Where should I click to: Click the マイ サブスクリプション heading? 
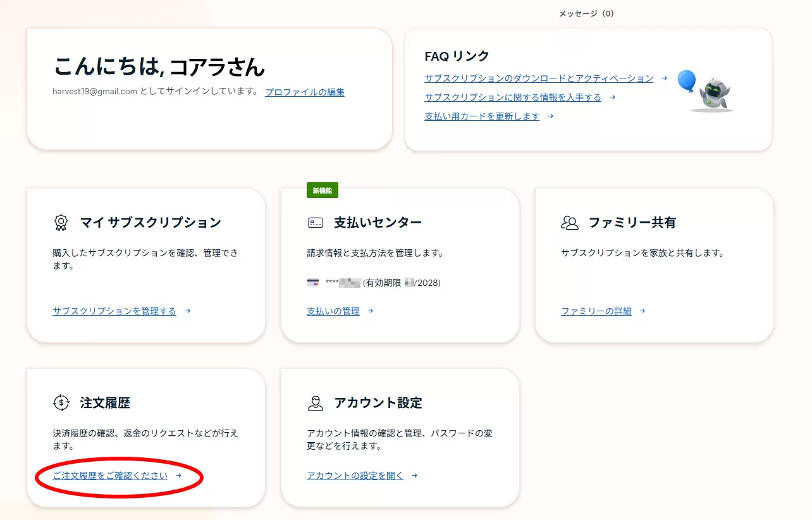[151, 223]
